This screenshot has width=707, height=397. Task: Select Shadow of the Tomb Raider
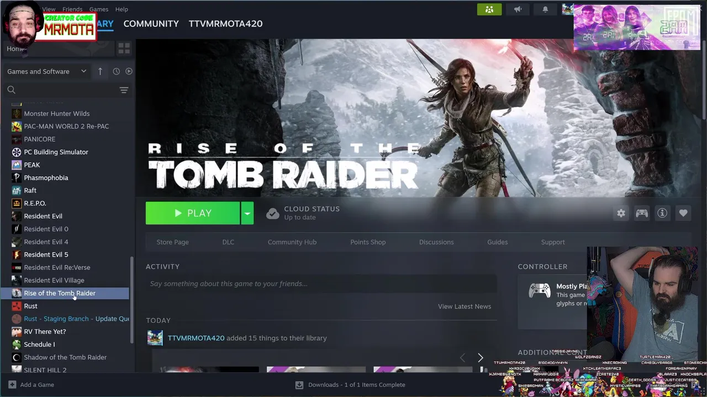pyautogui.click(x=65, y=357)
